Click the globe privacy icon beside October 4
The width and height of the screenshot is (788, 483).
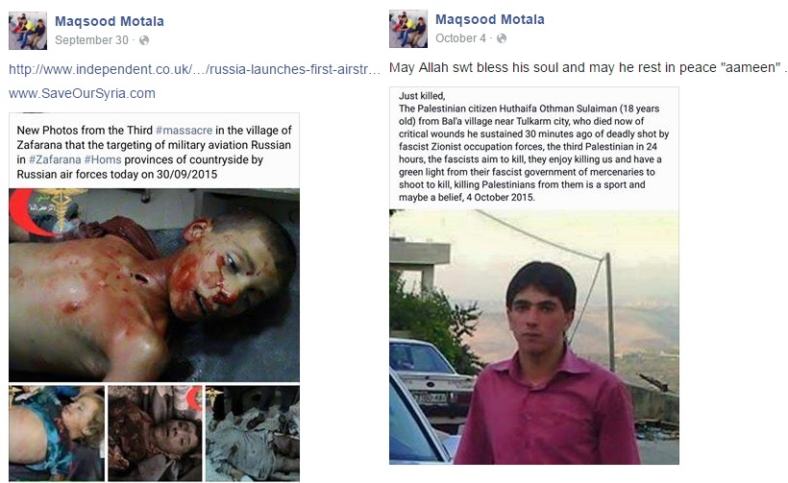(x=502, y=38)
